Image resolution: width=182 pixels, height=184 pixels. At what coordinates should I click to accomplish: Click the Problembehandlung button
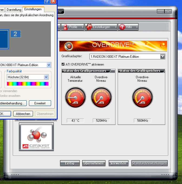click(13, 103)
